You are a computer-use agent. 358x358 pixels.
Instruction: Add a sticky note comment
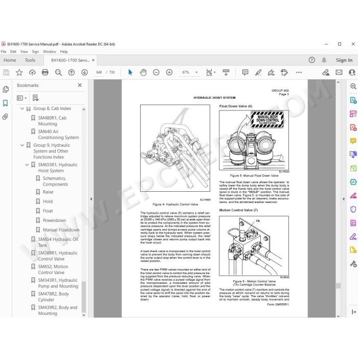tap(245, 73)
